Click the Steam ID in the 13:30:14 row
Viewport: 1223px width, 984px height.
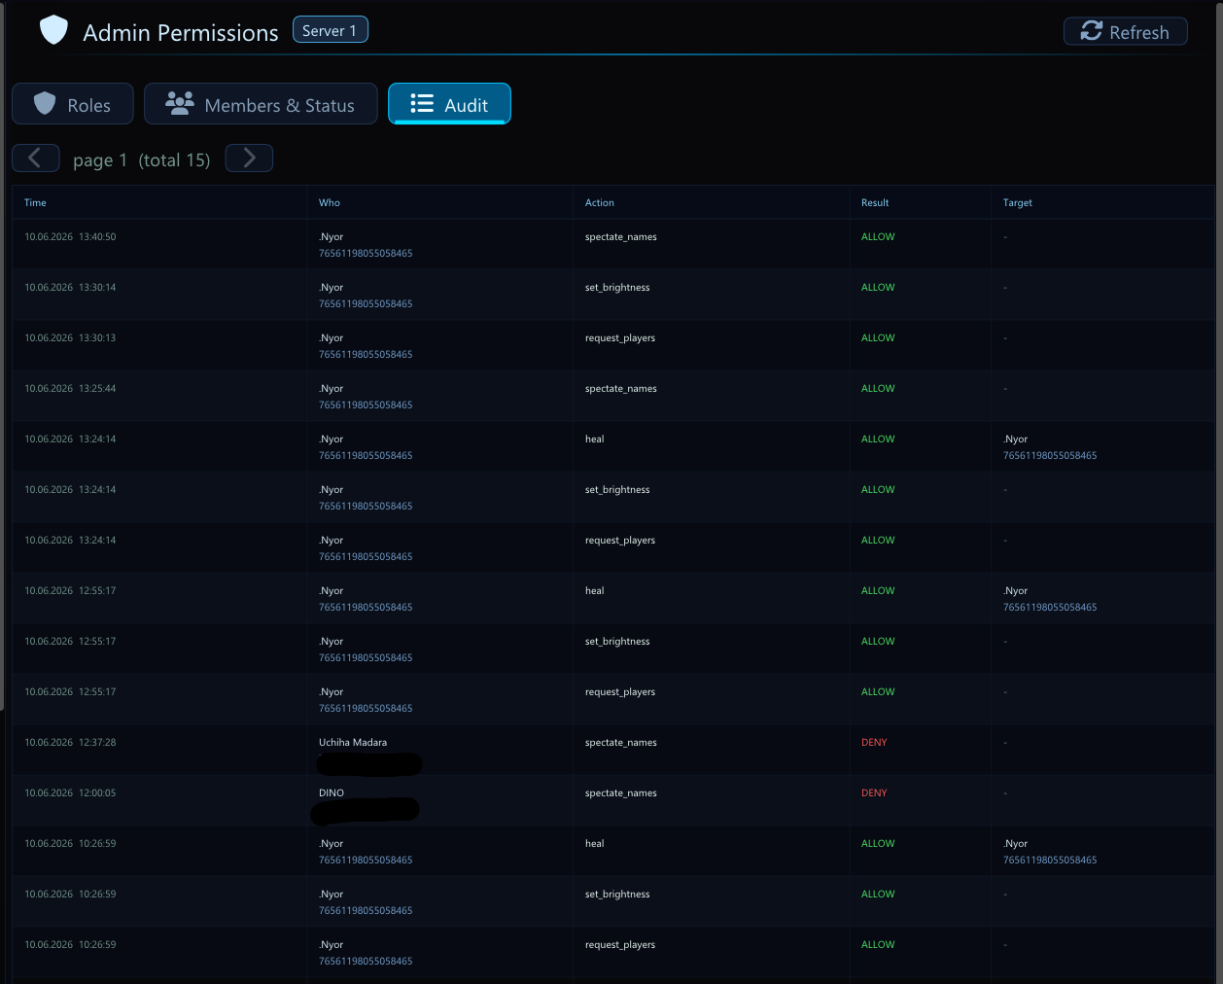(x=366, y=303)
